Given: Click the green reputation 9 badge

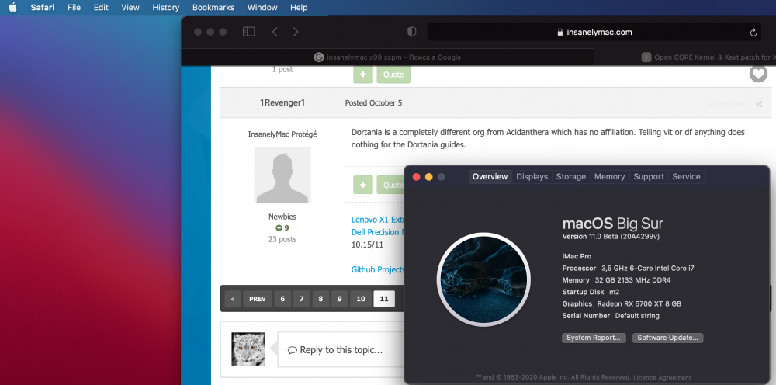Looking at the screenshot, I should (x=282, y=228).
